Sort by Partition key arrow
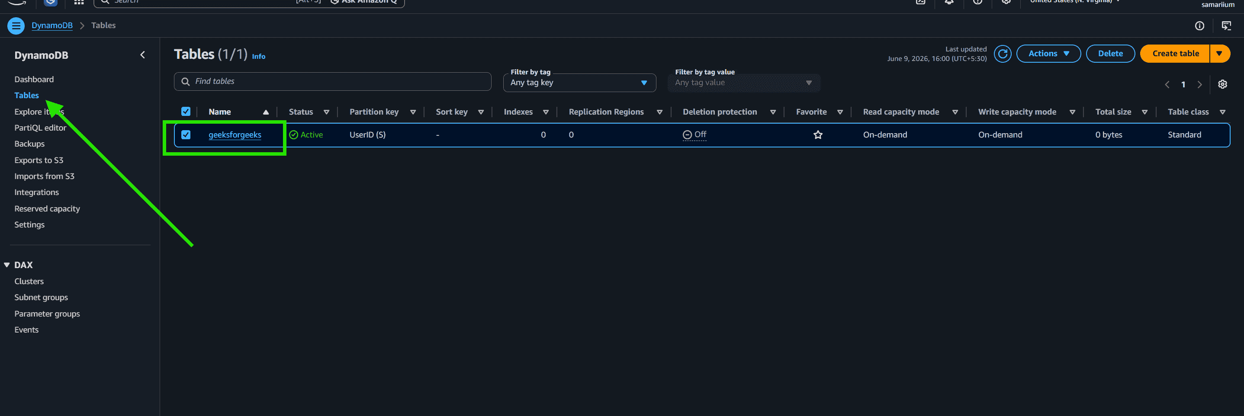 (413, 112)
